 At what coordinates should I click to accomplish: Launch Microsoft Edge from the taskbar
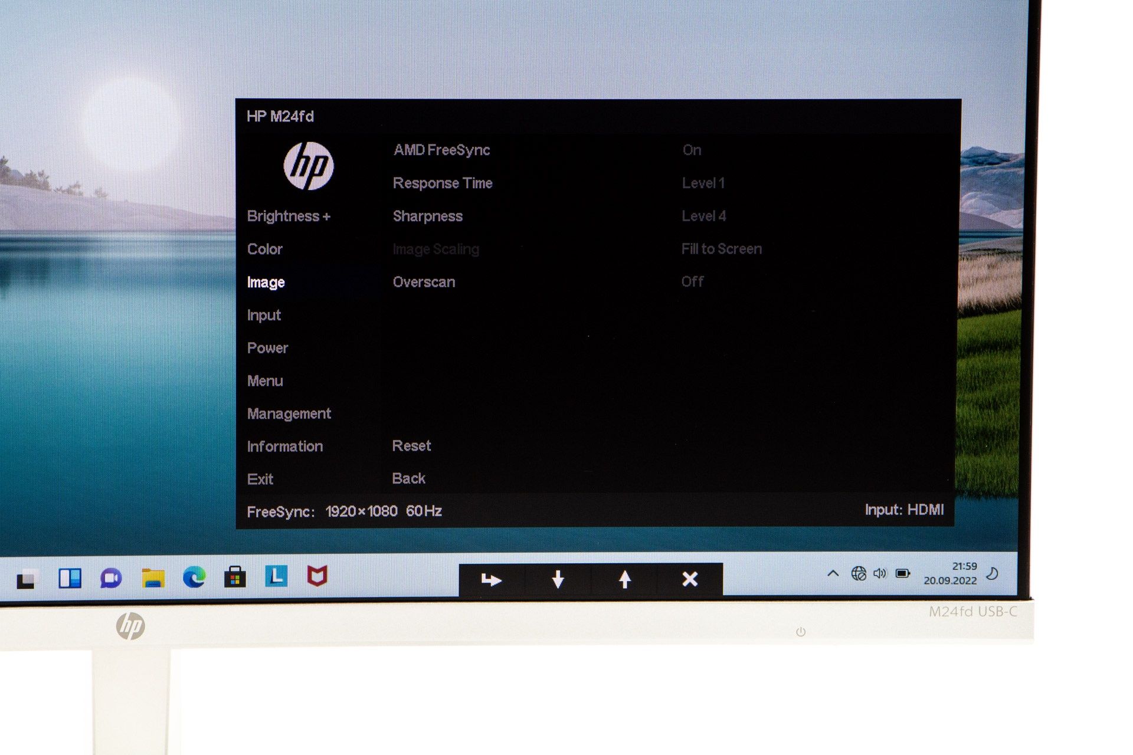point(194,577)
